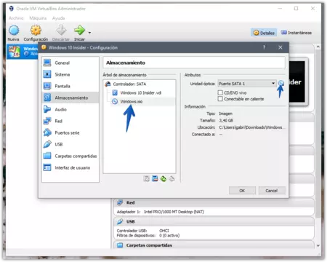Click scrollbar up arrow in details
This screenshot has width=327, height=262.
[x=318, y=47]
